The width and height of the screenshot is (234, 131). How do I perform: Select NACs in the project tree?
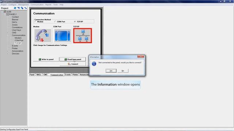[15, 22]
